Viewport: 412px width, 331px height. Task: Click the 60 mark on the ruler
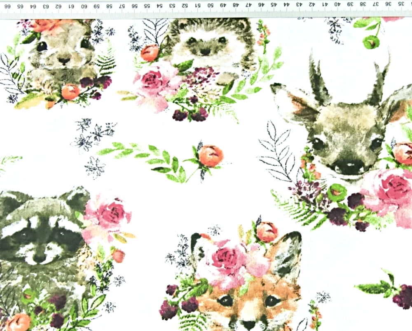tap(84, 6)
